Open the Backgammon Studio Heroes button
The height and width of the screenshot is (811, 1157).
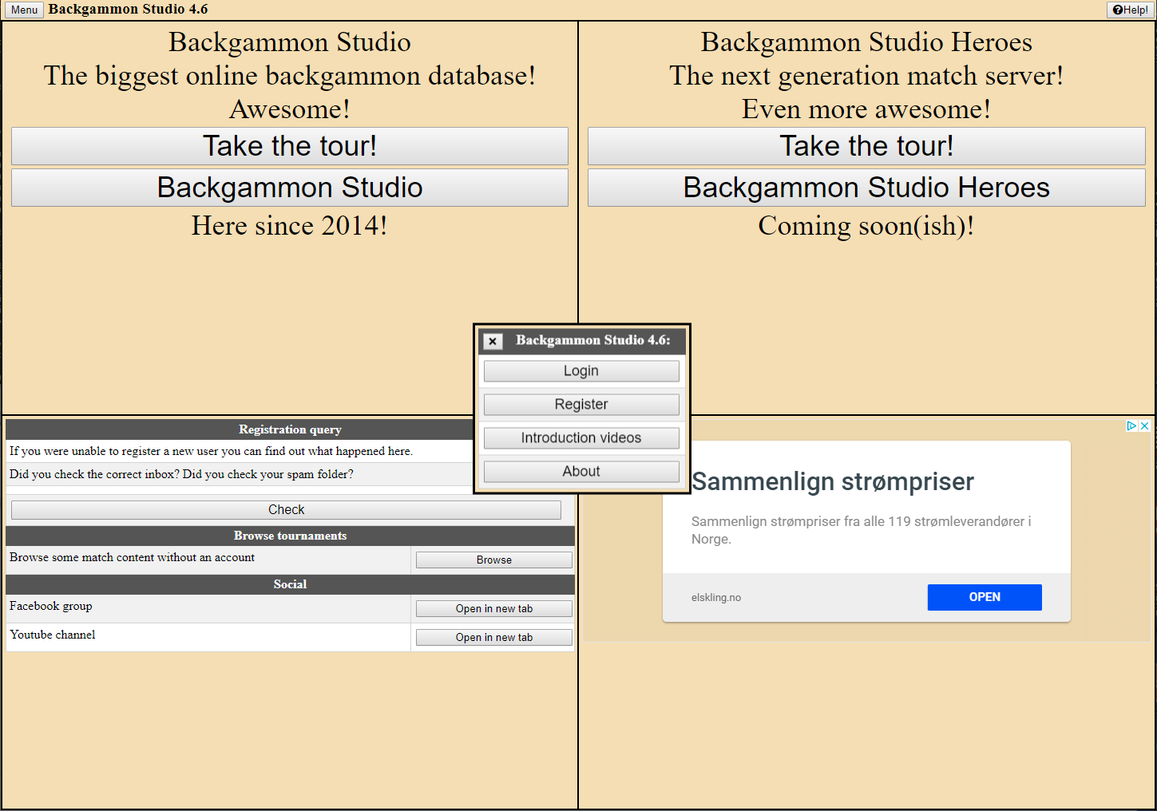866,188
